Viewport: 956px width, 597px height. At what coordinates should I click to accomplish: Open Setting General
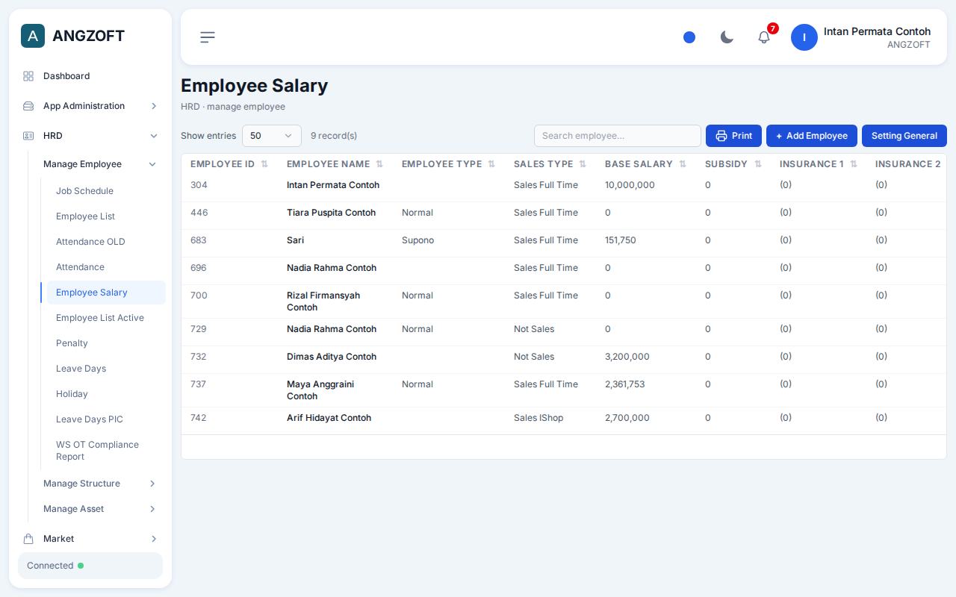904,136
